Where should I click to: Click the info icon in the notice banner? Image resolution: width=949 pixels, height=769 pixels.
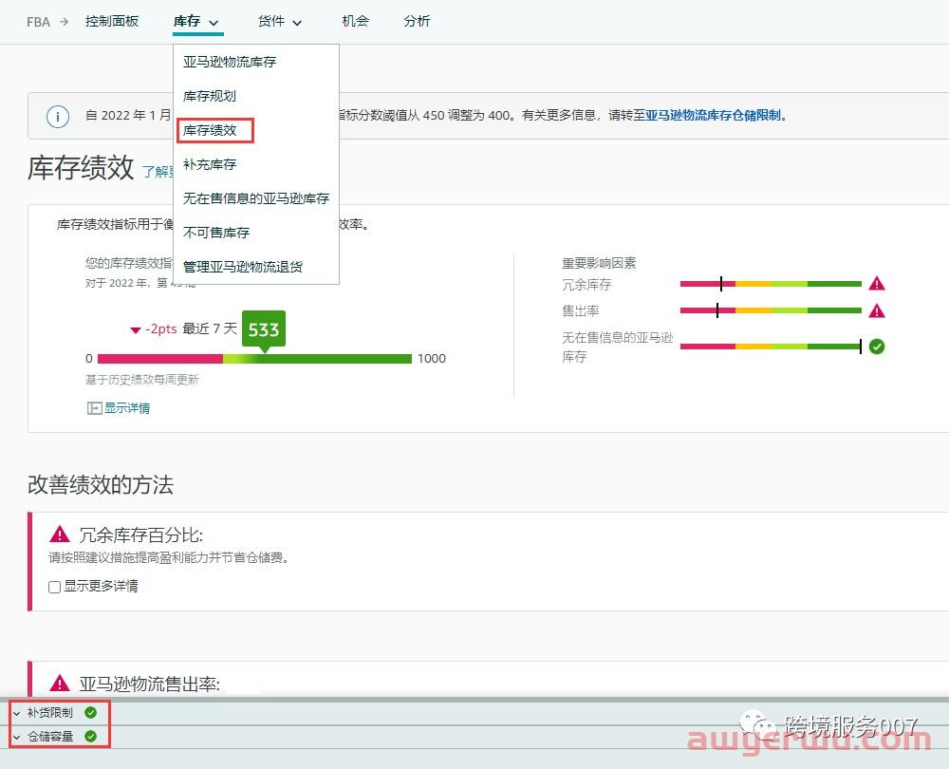pyautogui.click(x=58, y=116)
